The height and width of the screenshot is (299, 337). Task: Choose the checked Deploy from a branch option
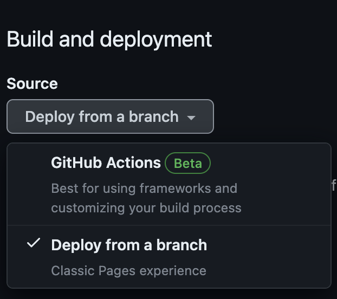pos(169,257)
